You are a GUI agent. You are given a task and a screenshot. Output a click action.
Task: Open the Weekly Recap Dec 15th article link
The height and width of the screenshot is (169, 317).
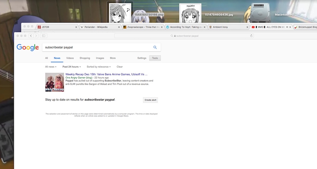(x=106, y=74)
